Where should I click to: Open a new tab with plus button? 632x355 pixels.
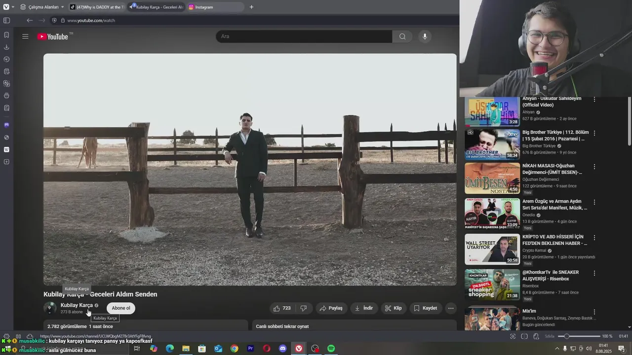point(251,7)
